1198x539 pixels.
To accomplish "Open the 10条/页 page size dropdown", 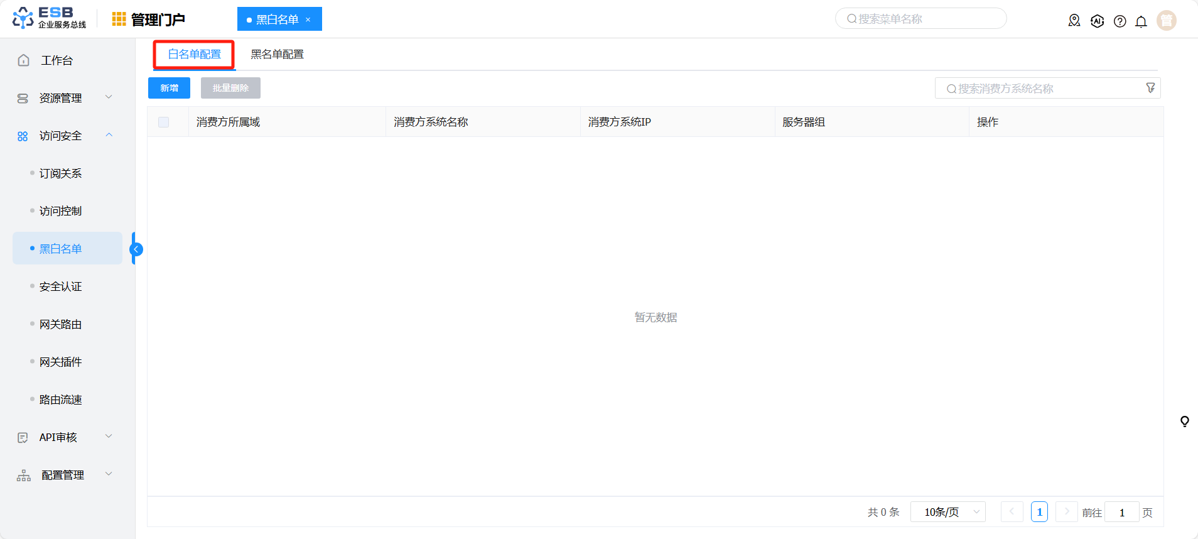I will 948,512.
